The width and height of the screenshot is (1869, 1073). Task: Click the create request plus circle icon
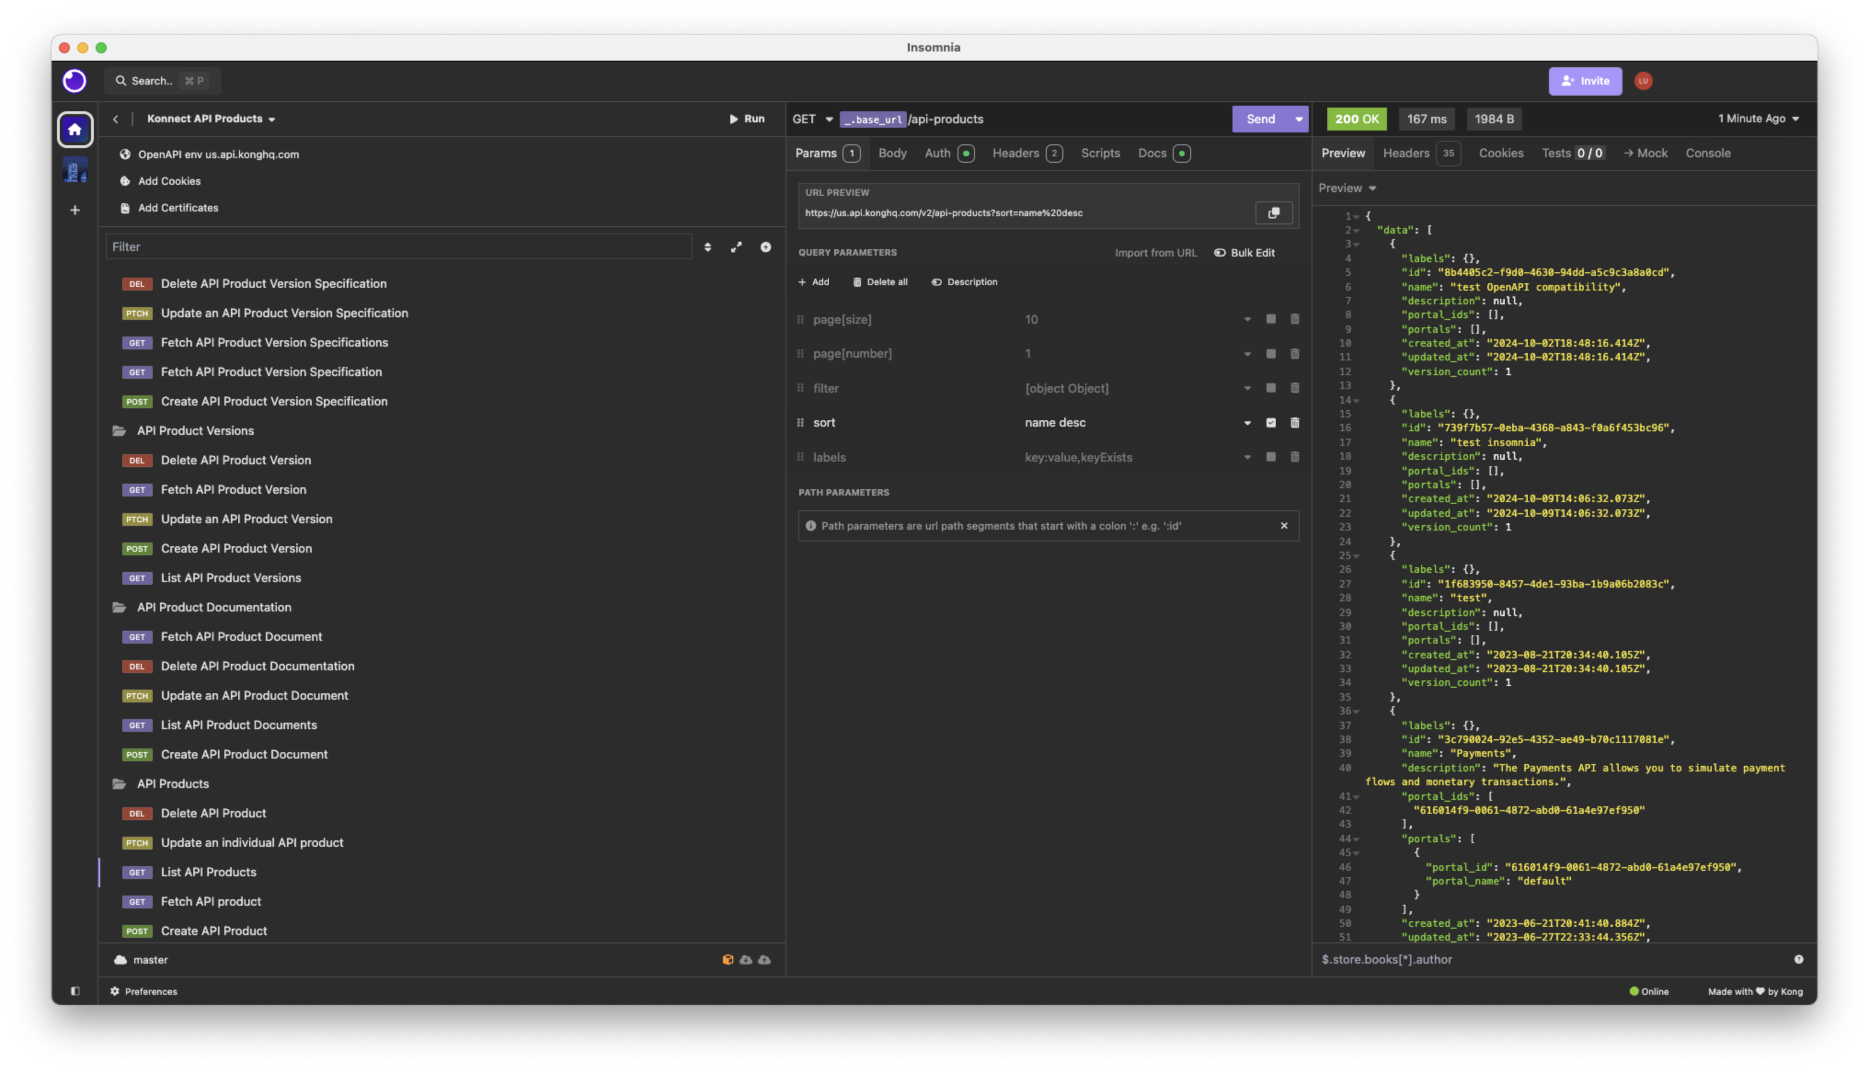(766, 247)
